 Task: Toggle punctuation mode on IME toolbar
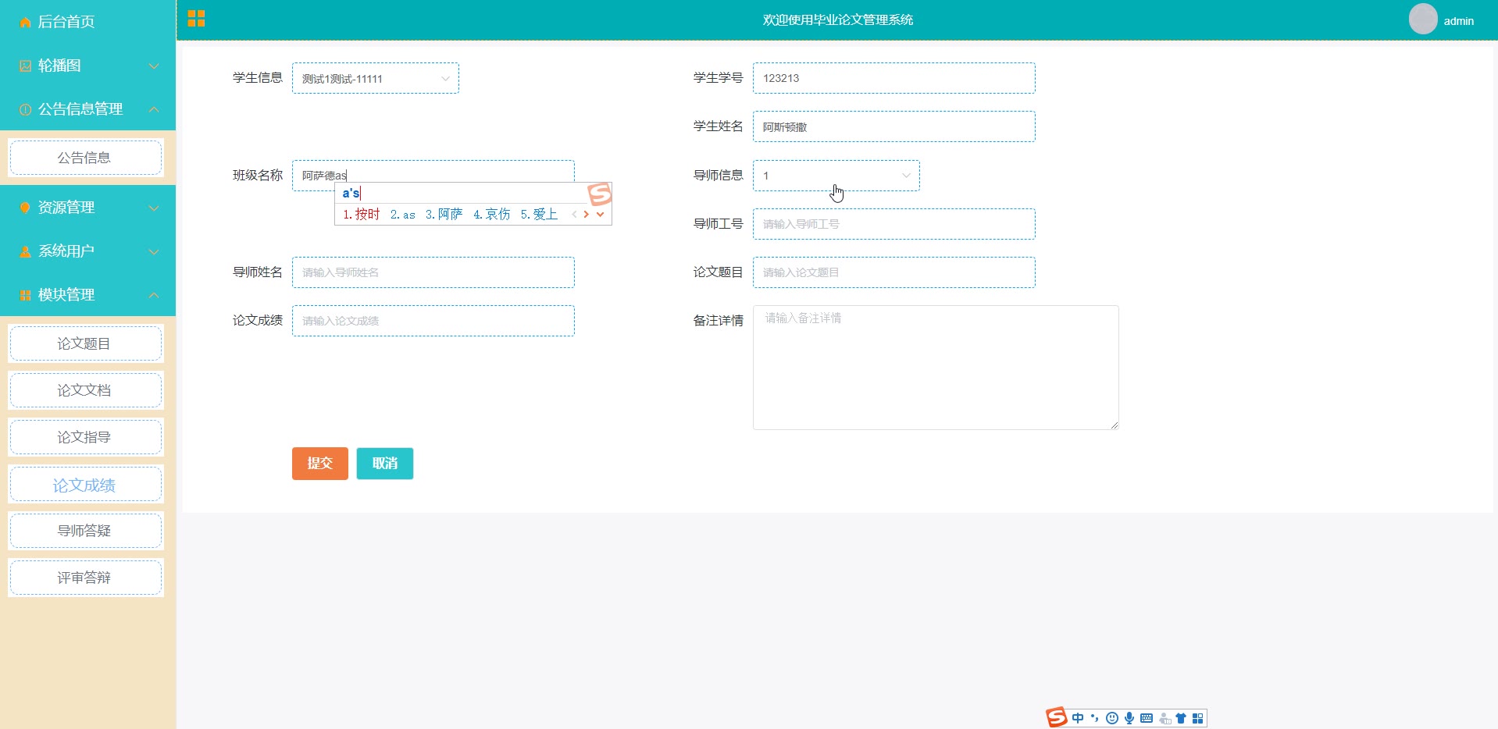(1094, 718)
